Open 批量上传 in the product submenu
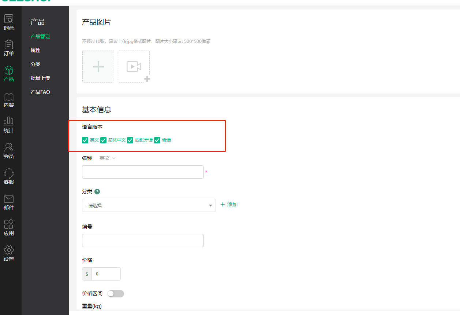The height and width of the screenshot is (315, 460). pyautogui.click(x=40, y=78)
